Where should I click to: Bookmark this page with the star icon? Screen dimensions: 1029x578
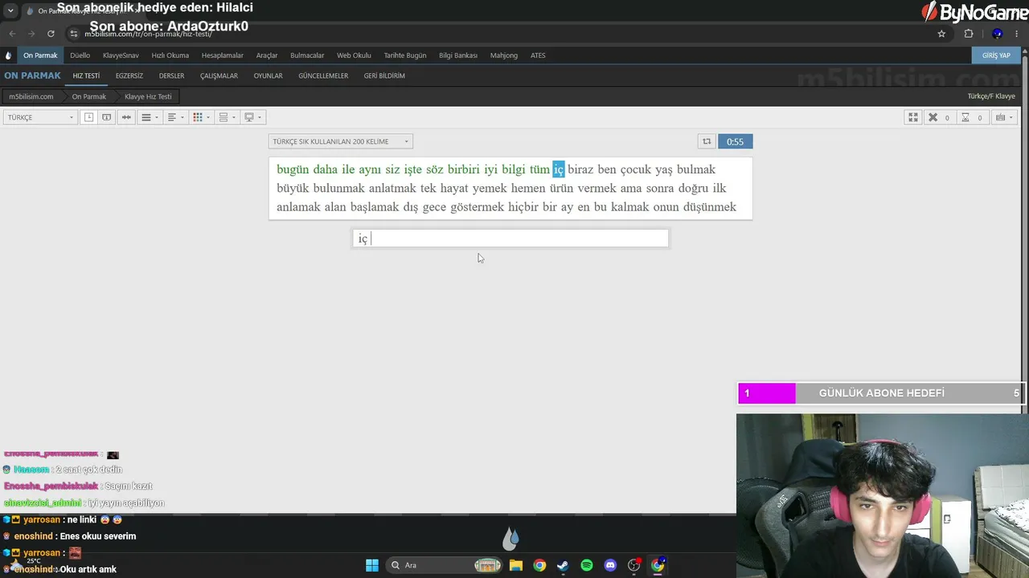point(941,34)
